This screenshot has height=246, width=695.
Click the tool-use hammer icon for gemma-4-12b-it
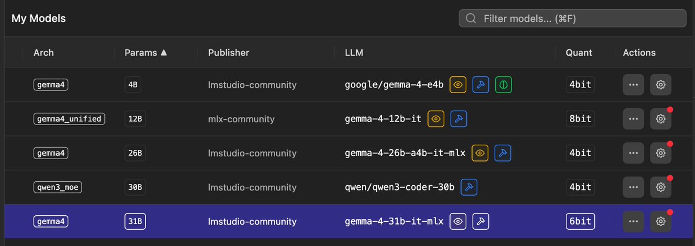[459, 119]
